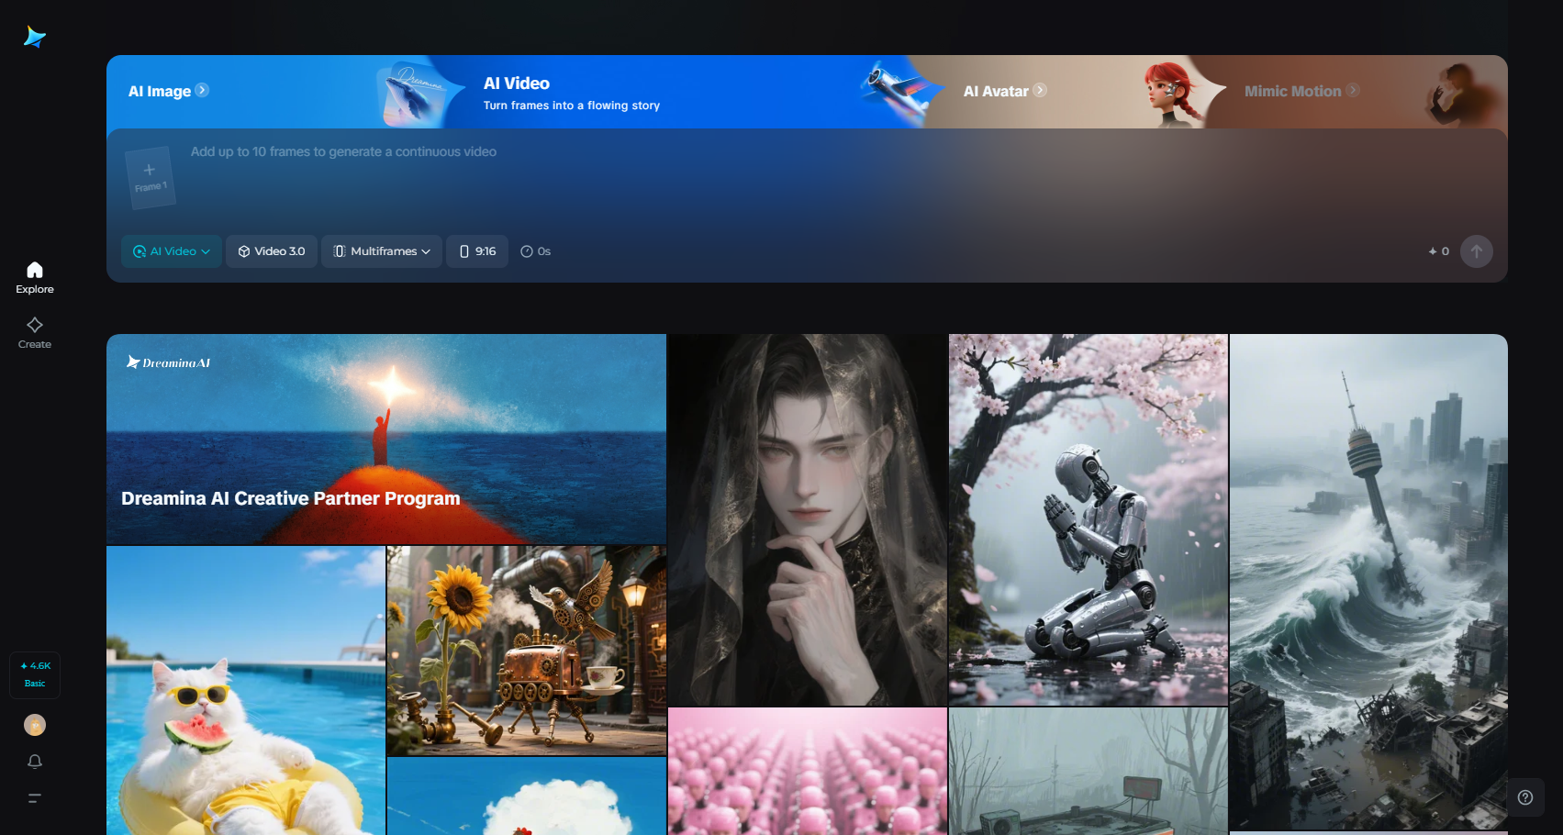Open the AI Avatar feature

pos(998,91)
